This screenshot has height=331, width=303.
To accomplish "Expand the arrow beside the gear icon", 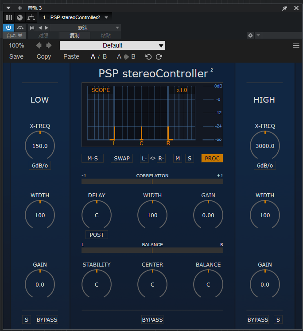I will (x=258, y=35).
